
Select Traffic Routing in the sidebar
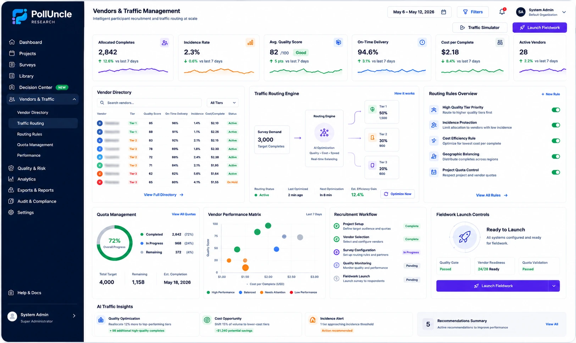click(x=43, y=123)
